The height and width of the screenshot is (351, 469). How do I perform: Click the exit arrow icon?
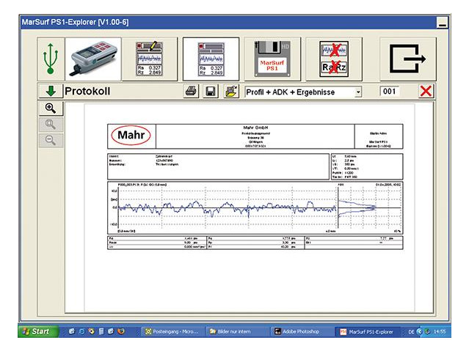tap(407, 59)
